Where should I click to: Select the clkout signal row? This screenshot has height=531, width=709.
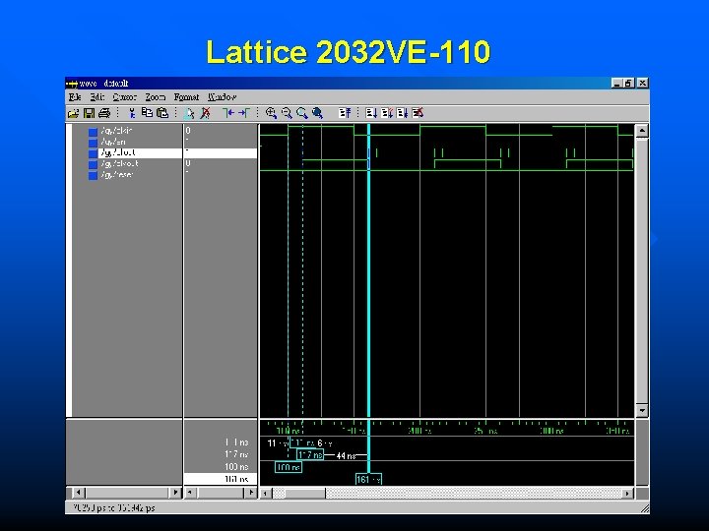pos(119,163)
